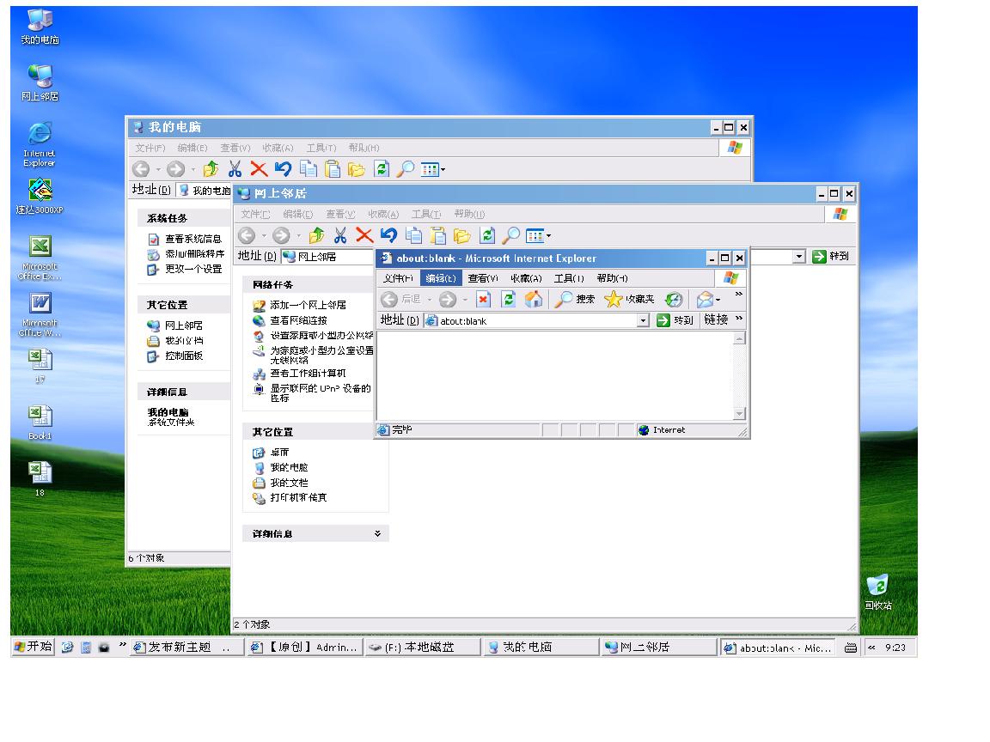Open address bar dropdown in Internet Explorer

[643, 320]
